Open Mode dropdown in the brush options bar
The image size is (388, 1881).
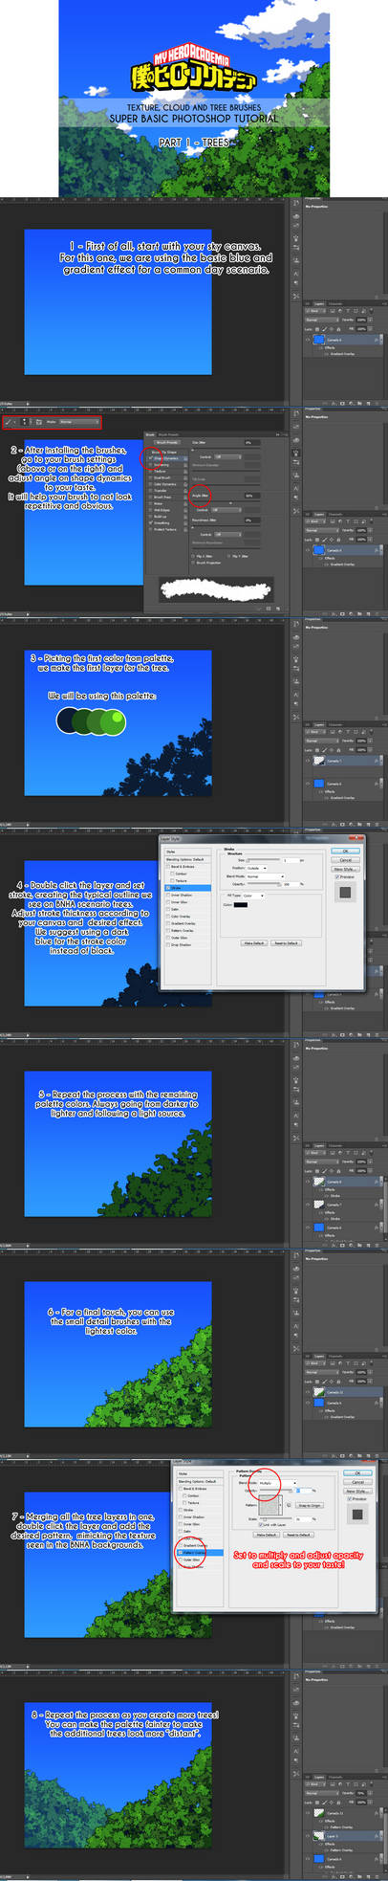tap(79, 421)
